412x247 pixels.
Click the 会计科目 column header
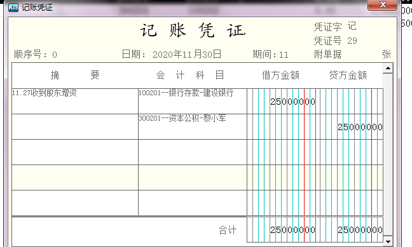tap(193, 76)
